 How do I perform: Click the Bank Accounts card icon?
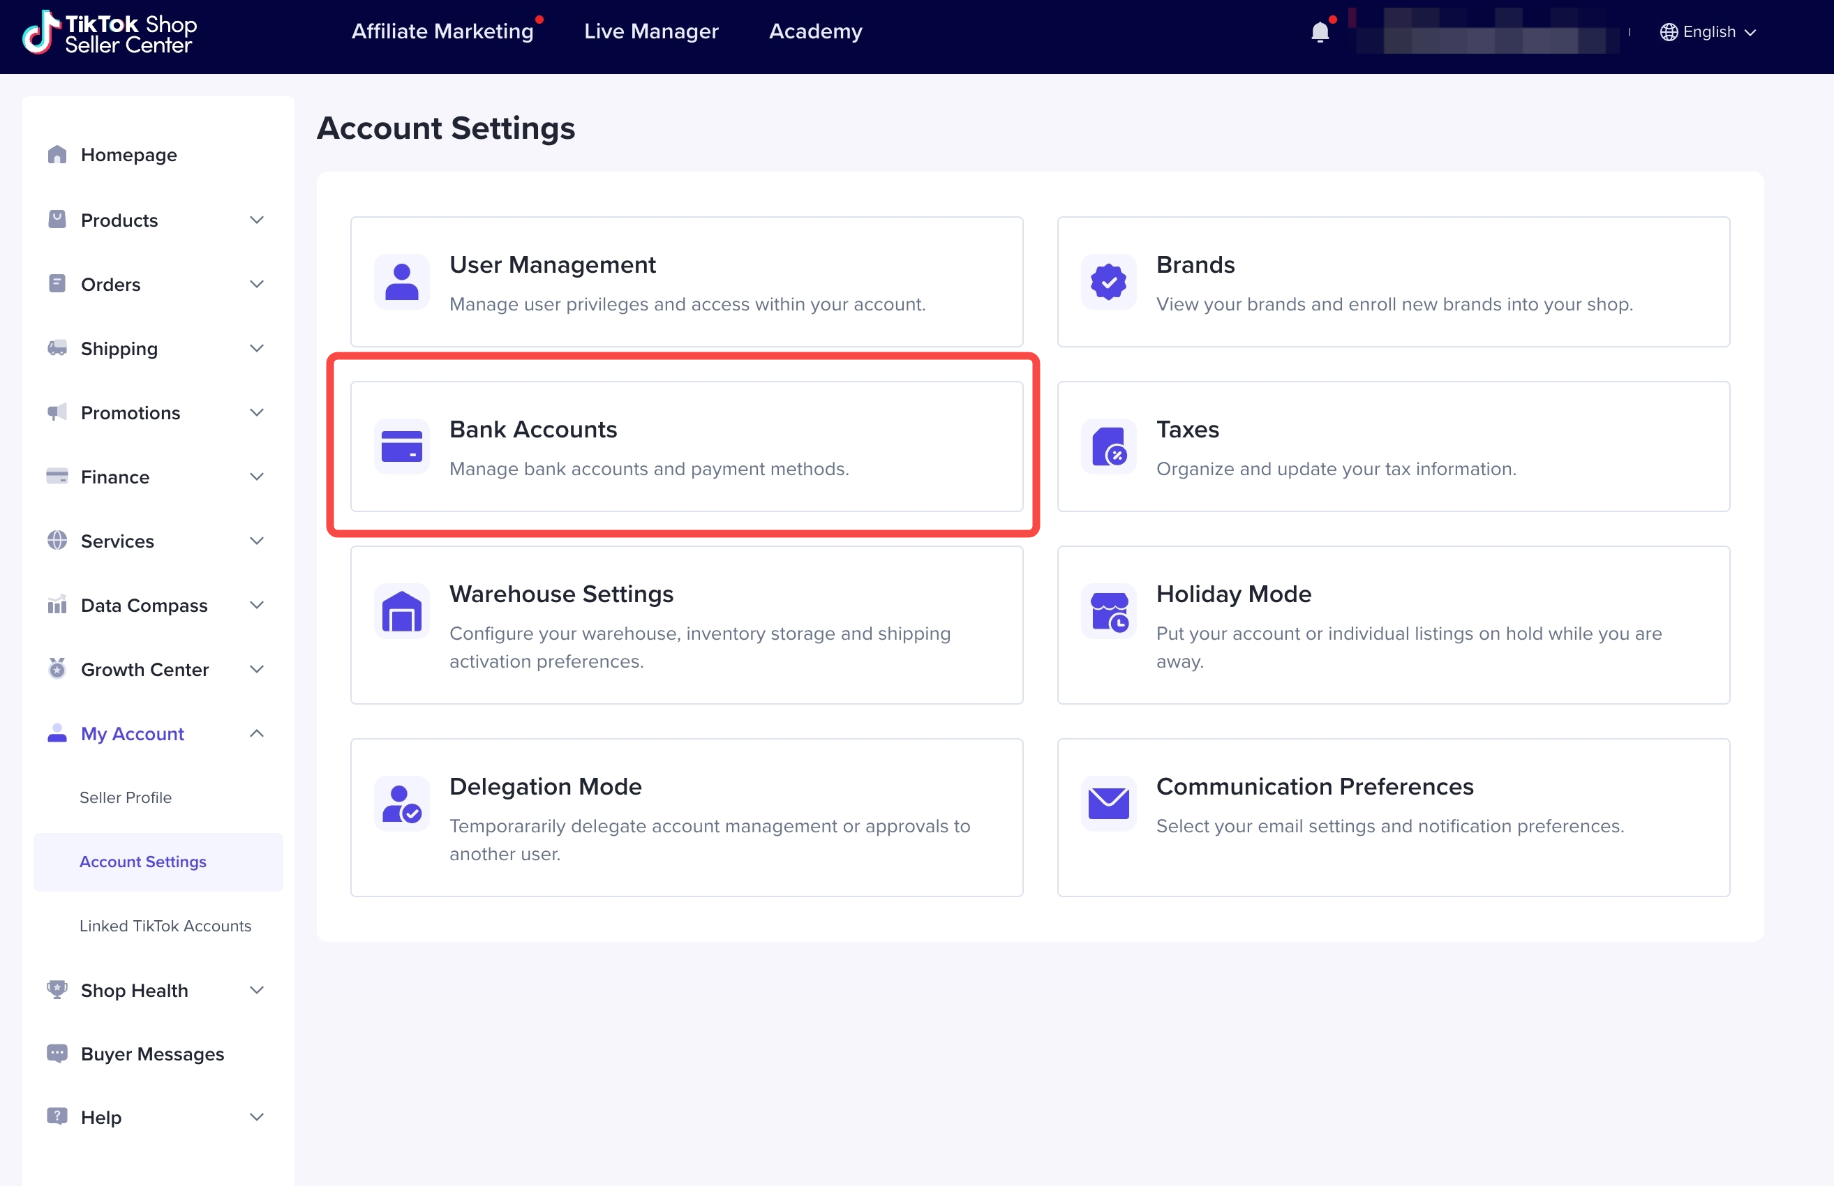coord(401,446)
